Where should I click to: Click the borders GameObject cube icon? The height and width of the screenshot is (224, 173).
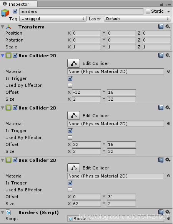pyautogui.click(x=5, y=13)
